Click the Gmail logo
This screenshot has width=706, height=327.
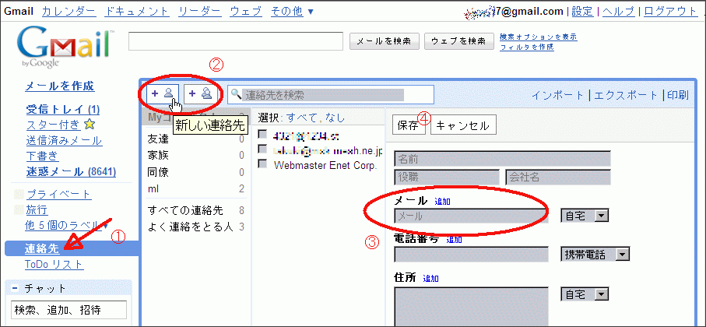65,47
